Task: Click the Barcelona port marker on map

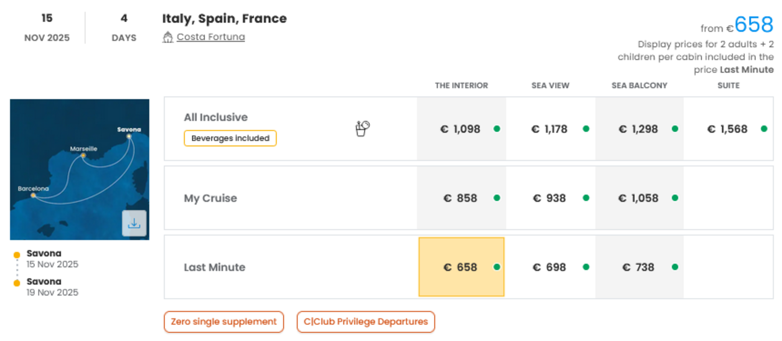Action: click(33, 196)
